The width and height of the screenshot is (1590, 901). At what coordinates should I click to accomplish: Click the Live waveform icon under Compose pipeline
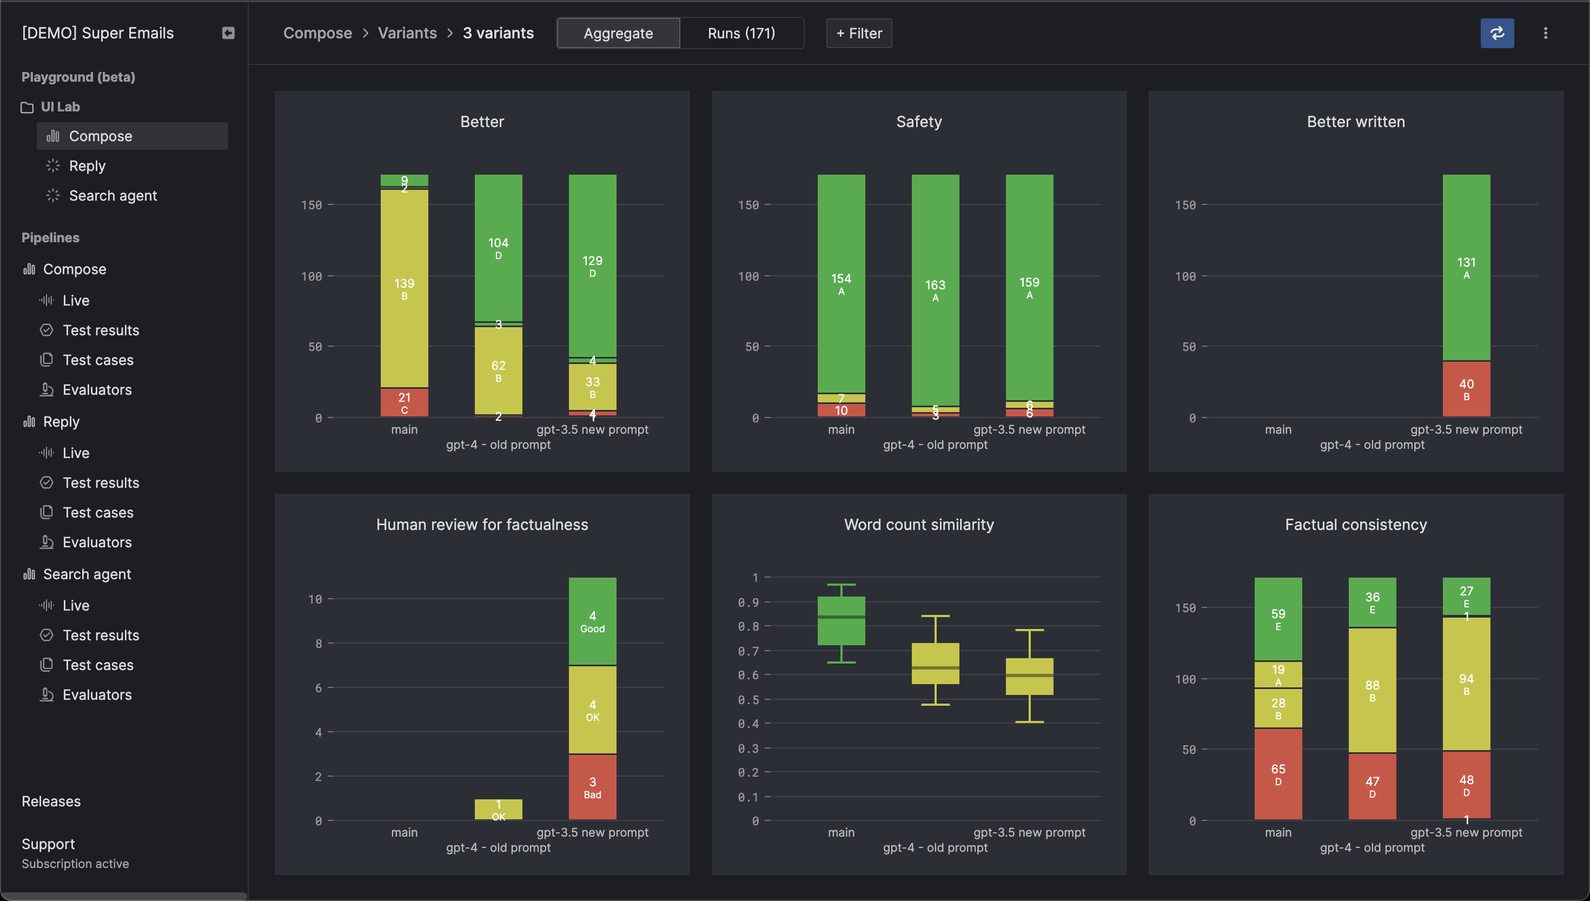coord(47,301)
